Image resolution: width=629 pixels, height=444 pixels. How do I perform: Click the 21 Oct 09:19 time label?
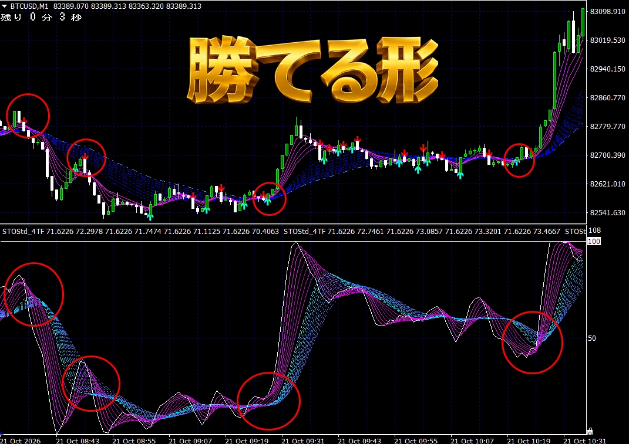pyautogui.click(x=247, y=440)
